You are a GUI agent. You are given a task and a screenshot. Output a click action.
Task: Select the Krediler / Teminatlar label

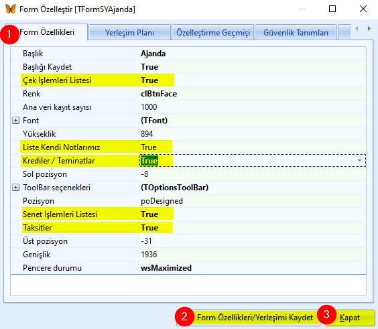point(58,161)
